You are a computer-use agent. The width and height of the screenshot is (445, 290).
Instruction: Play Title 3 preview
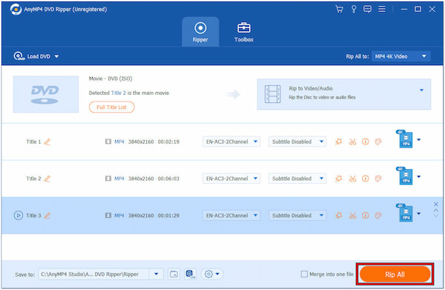click(x=18, y=215)
